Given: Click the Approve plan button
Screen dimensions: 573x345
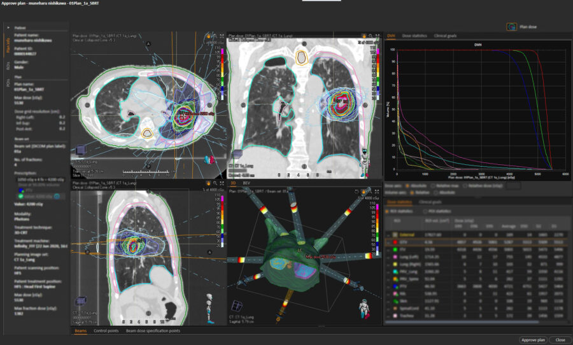Looking at the screenshot, I should click(x=532, y=340).
